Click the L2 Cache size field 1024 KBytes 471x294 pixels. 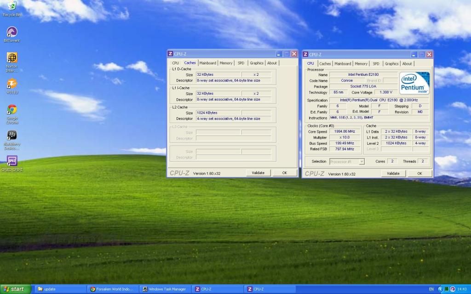point(218,113)
